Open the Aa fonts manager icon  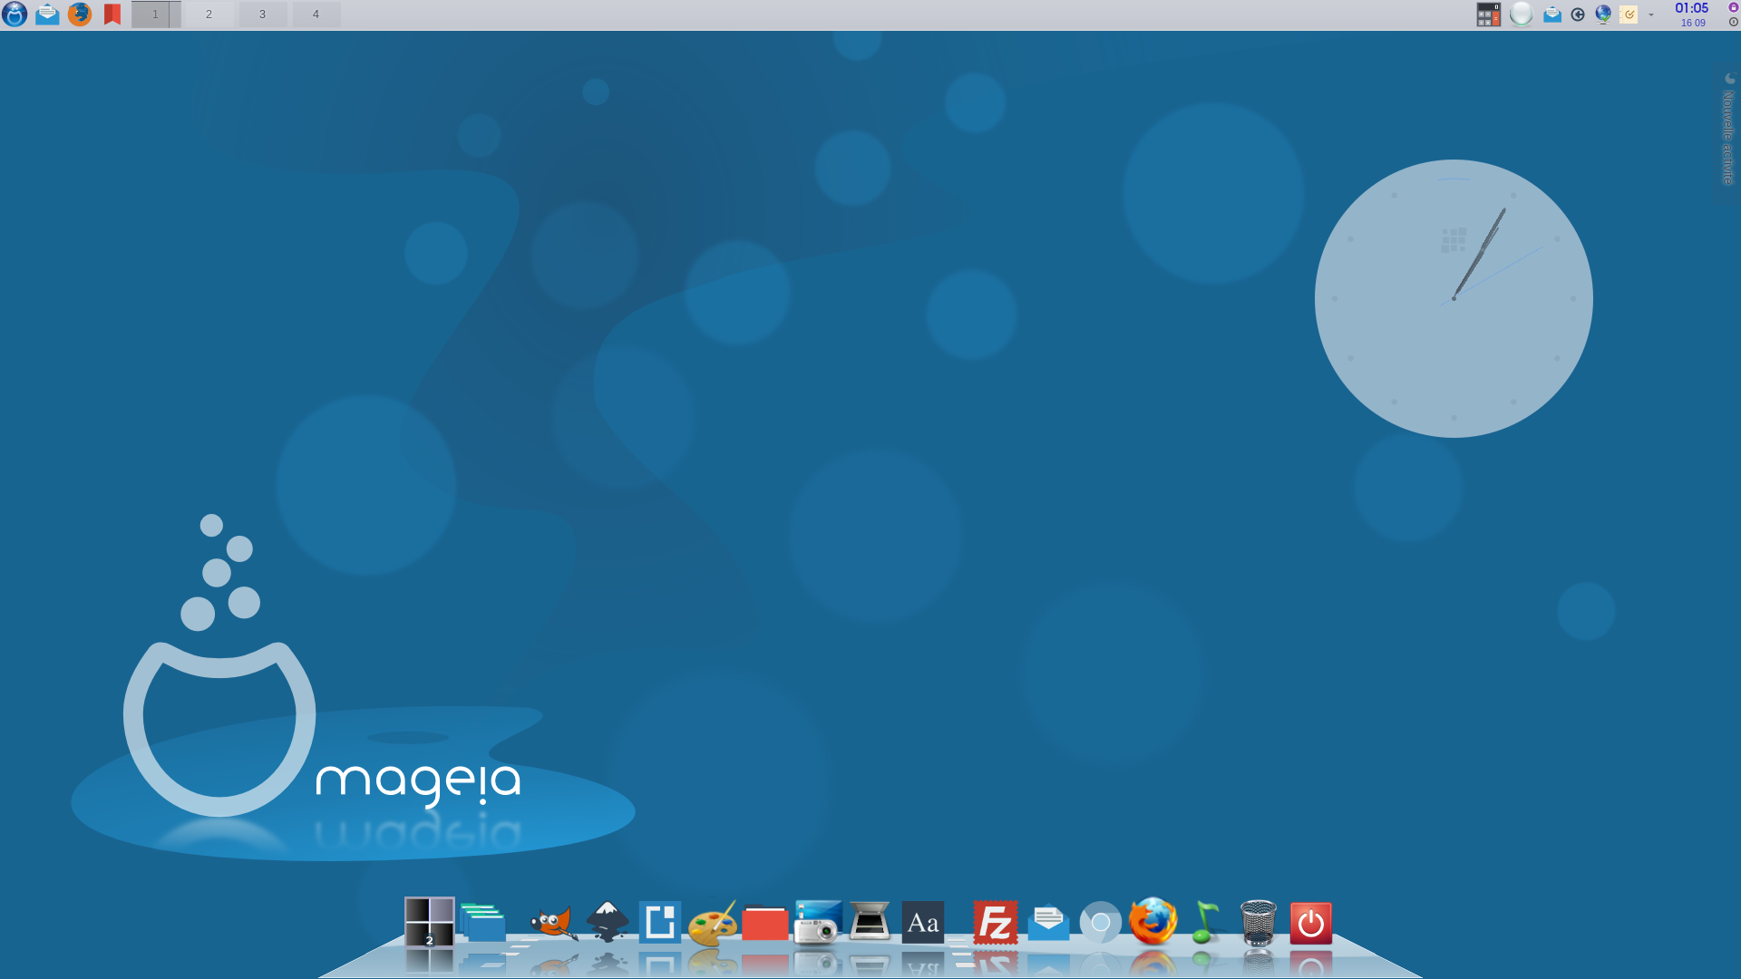pos(923,923)
